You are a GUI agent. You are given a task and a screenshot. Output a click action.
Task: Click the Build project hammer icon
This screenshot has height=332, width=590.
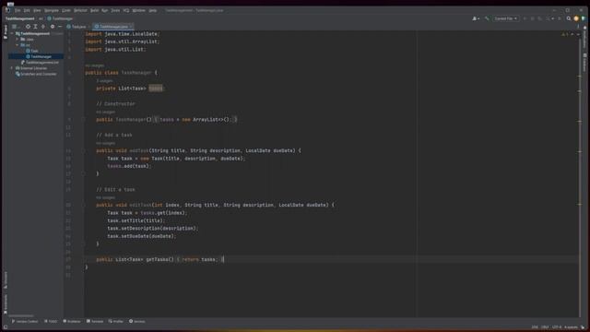pyautogui.click(x=487, y=18)
